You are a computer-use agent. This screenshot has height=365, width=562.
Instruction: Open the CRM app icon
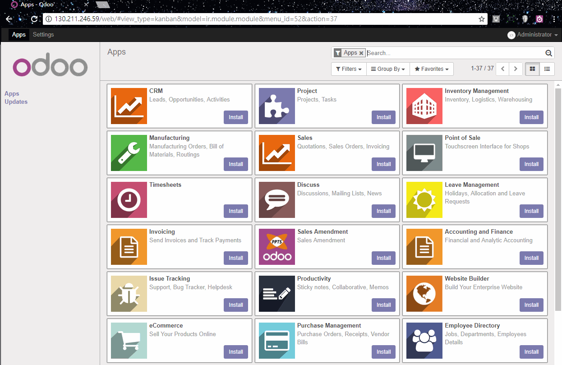click(x=129, y=106)
